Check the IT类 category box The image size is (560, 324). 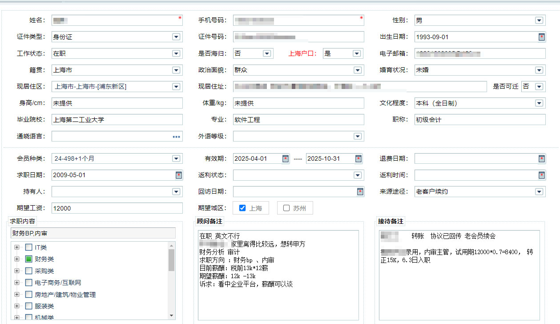pos(28,247)
